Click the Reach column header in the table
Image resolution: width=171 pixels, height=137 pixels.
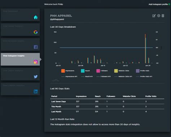[x=98, y=96]
